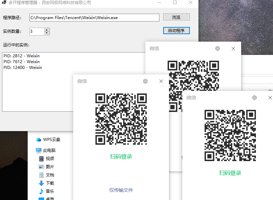Screen dimensions: 273x200
Task: Decrease instance count with down arrow
Action: [47, 33]
